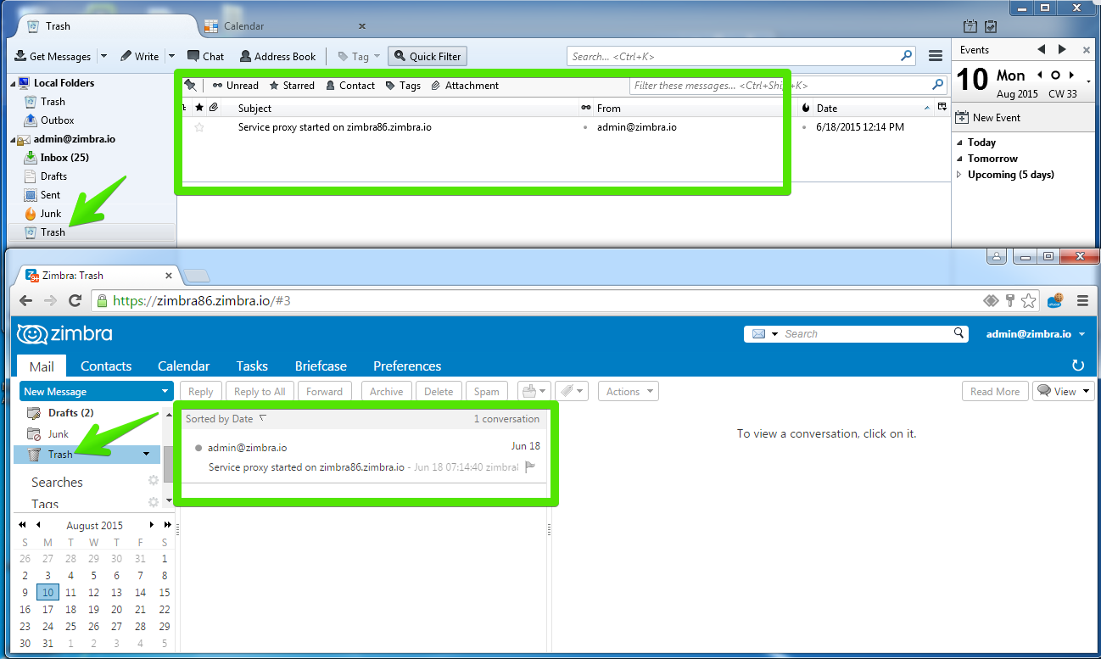Open the View dropdown in Zimbra
Image resolution: width=1101 pixels, height=659 pixels.
1064,392
